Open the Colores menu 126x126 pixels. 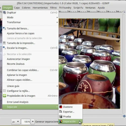click(x=26, y=8)
